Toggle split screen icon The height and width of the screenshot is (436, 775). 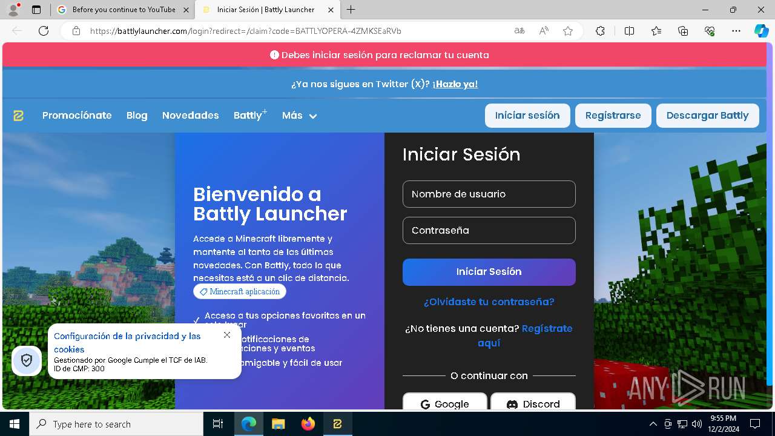[629, 31]
